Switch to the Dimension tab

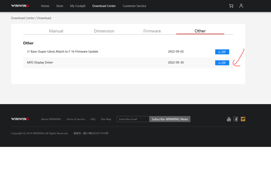(x=104, y=31)
